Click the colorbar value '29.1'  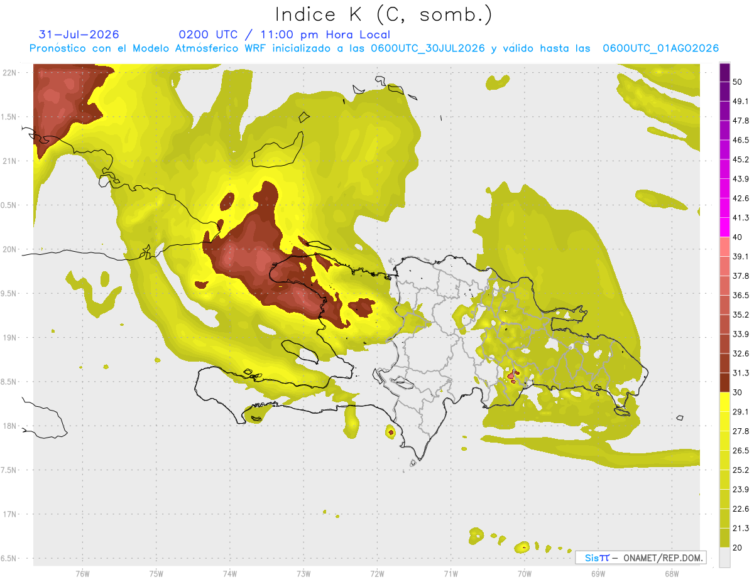point(741,412)
